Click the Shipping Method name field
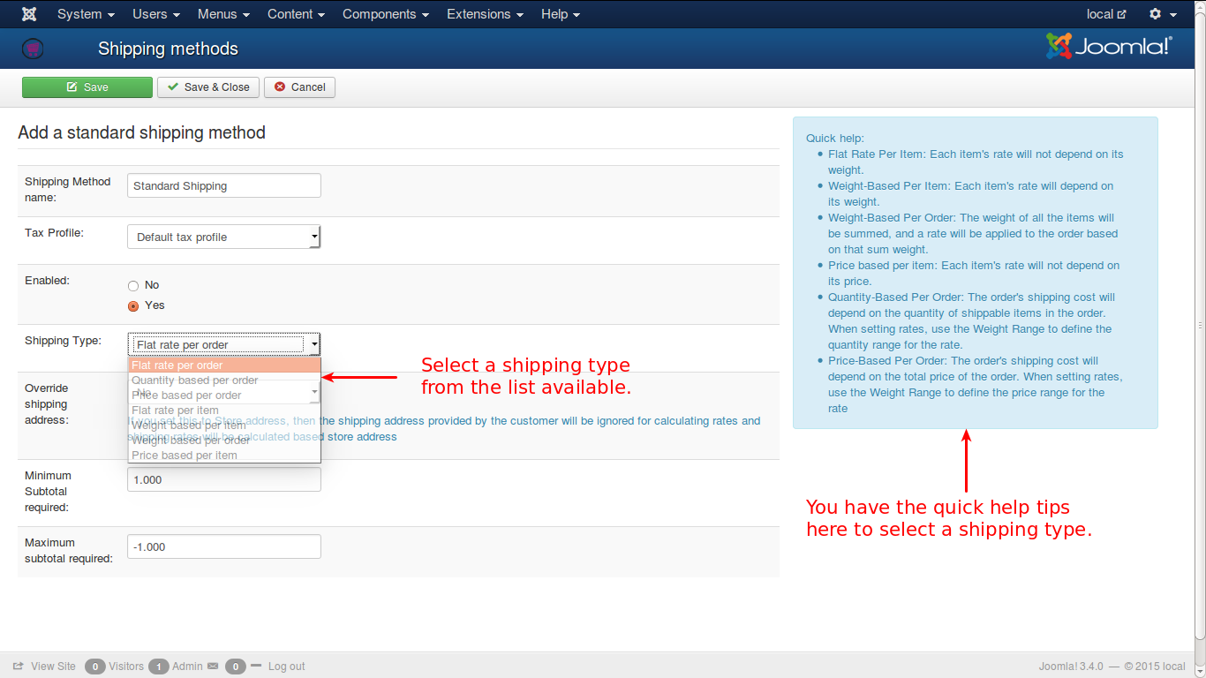 (224, 185)
